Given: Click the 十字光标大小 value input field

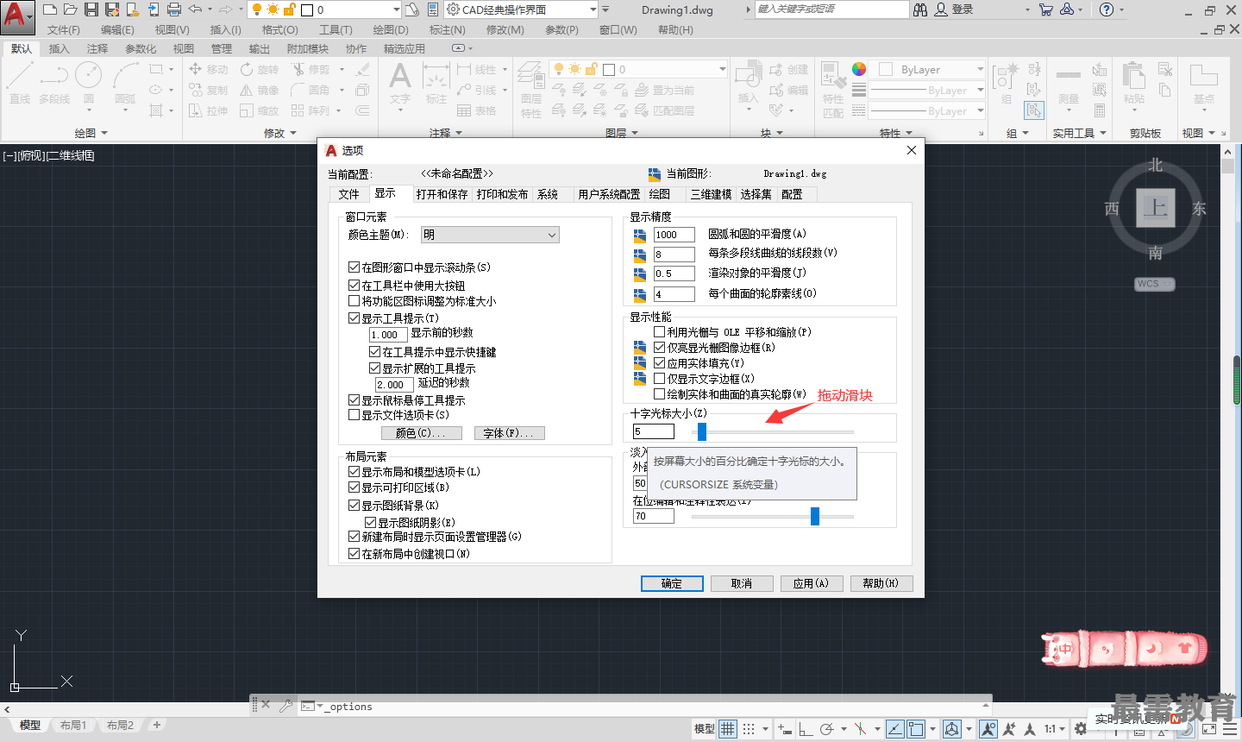Looking at the screenshot, I should coord(654,431).
